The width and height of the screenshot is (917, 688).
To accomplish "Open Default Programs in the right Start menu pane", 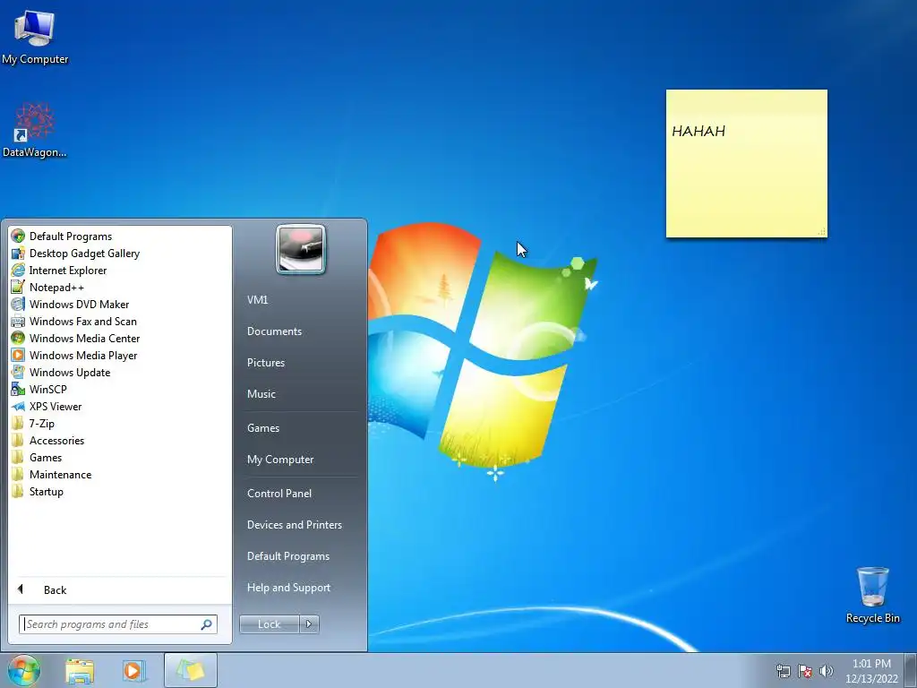I will [x=287, y=556].
